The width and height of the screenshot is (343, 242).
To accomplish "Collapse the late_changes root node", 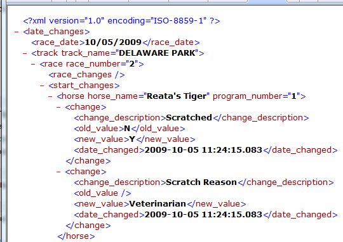I will tap(17, 32).
